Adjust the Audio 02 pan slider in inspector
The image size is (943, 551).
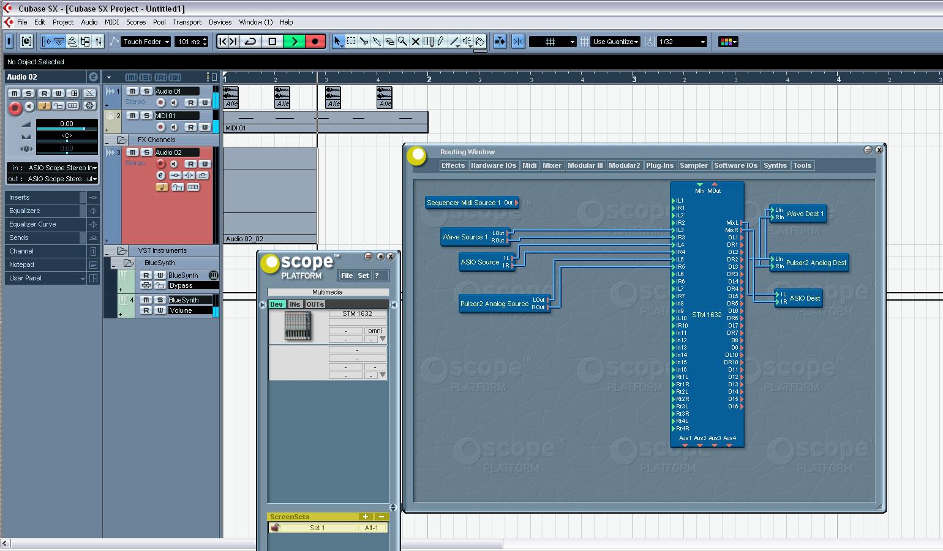(67, 140)
